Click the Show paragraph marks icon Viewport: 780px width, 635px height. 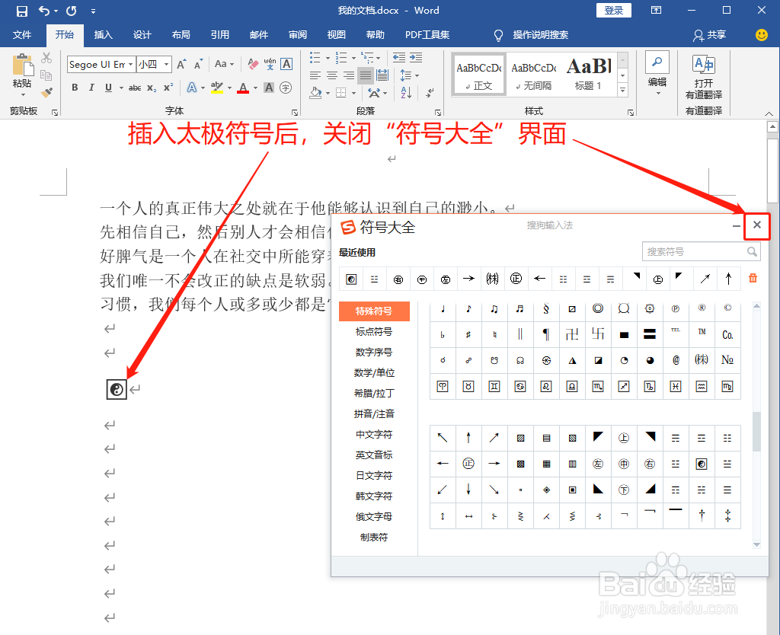point(430,92)
